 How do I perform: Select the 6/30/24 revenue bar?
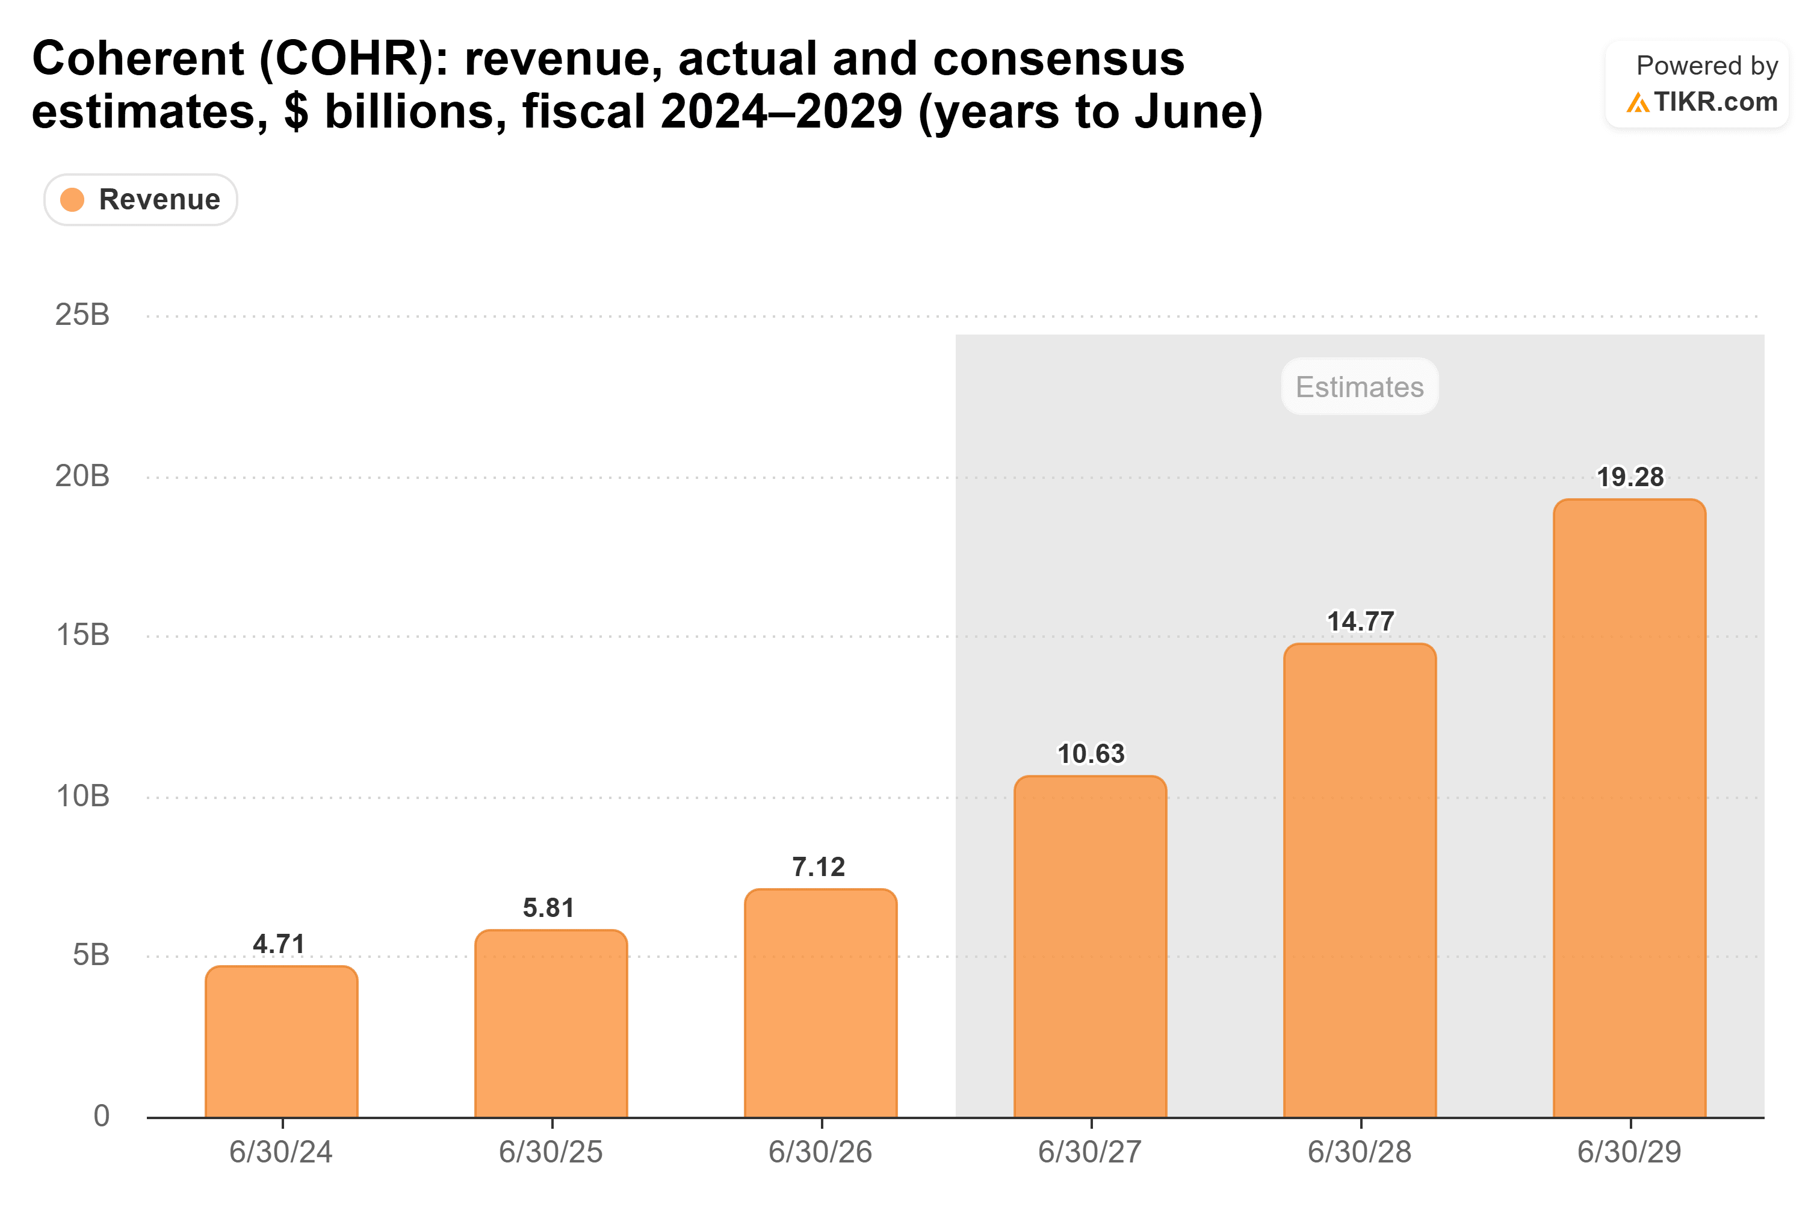(282, 1042)
